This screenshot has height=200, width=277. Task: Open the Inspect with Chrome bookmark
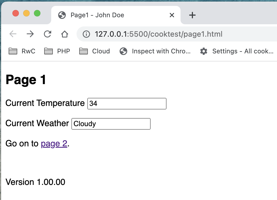[x=155, y=51]
